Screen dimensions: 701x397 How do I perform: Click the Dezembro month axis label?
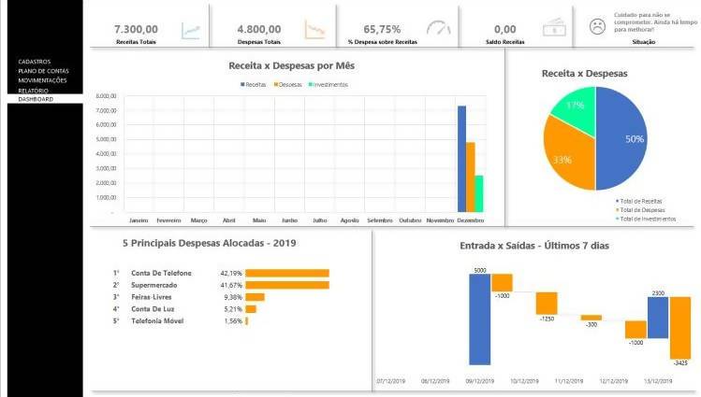[x=471, y=220]
